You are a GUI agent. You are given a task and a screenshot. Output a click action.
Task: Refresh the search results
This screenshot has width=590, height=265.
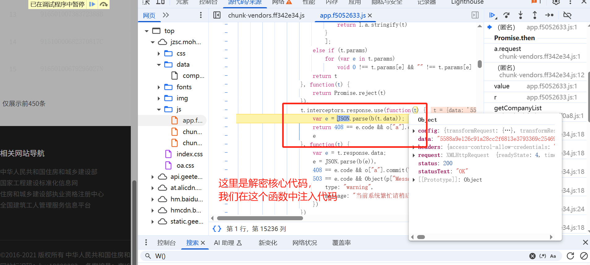571,256
